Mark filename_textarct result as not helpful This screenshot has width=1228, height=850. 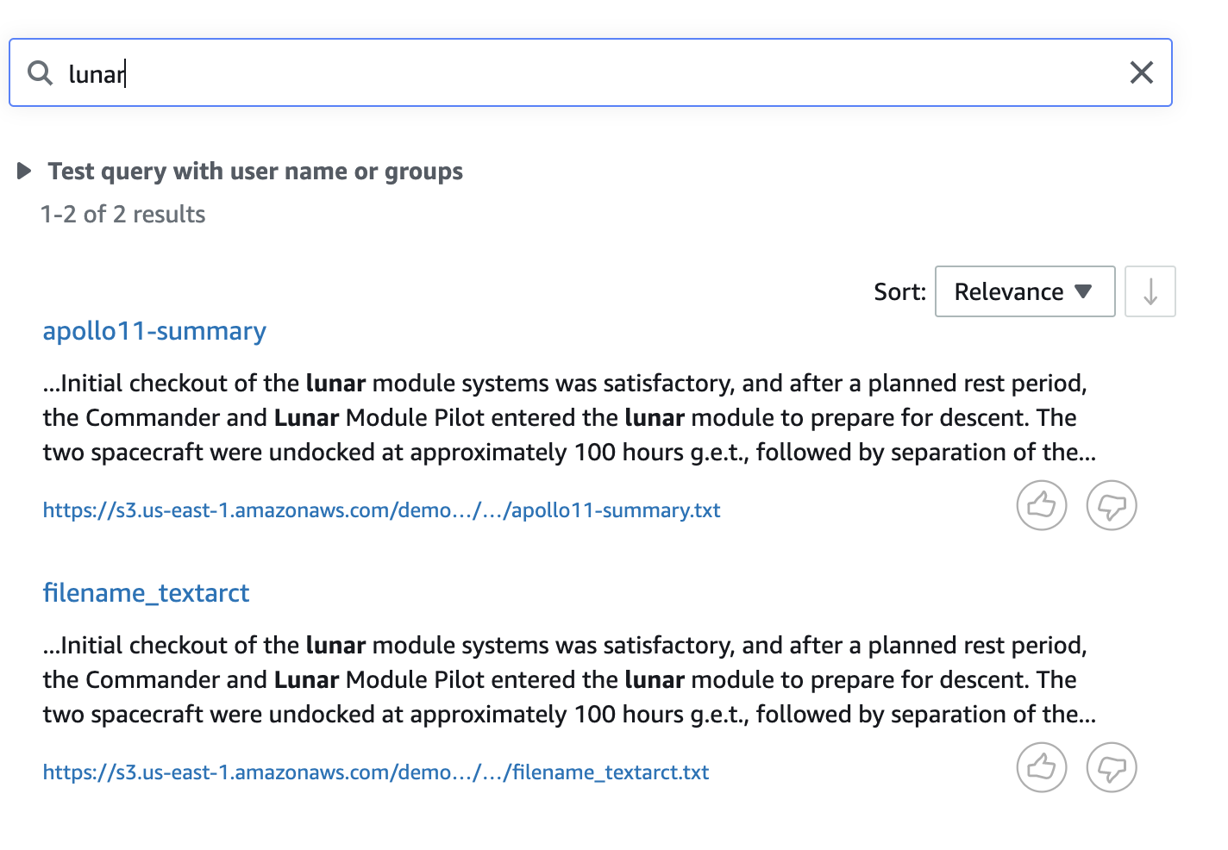[x=1112, y=767]
